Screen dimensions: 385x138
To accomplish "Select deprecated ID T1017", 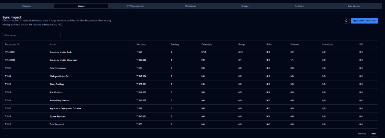I will (8, 108).
